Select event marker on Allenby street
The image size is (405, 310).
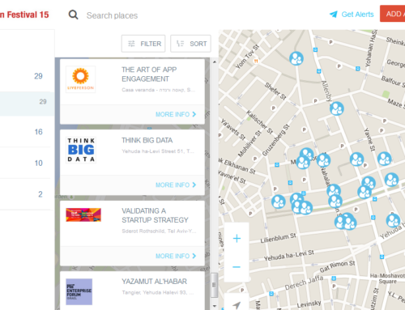tap(337, 108)
